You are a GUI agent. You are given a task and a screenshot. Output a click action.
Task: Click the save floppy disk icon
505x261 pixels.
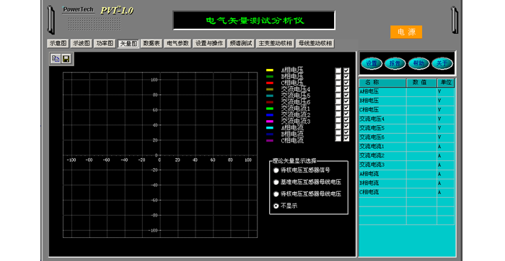pos(66,59)
